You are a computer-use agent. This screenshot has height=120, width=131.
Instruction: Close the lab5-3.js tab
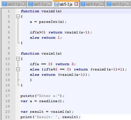[x=76, y=4]
